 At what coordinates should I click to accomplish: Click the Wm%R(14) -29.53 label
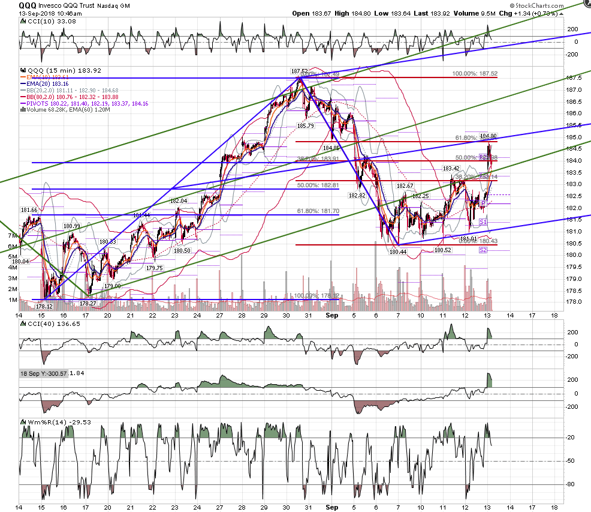pyautogui.click(x=59, y=423)
